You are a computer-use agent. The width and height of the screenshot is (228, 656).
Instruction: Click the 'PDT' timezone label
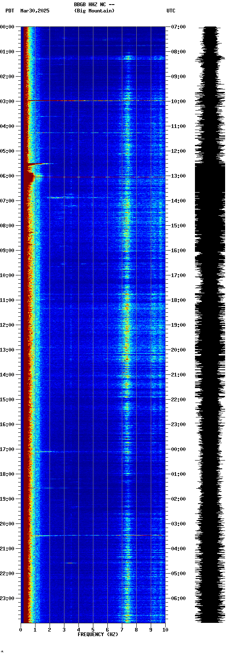click(9, 11)
